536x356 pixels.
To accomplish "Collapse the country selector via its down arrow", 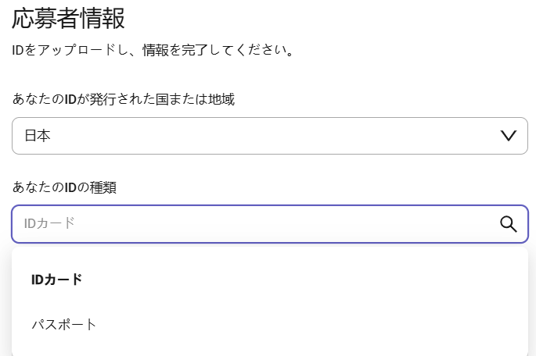I will (x=509, y=136).
